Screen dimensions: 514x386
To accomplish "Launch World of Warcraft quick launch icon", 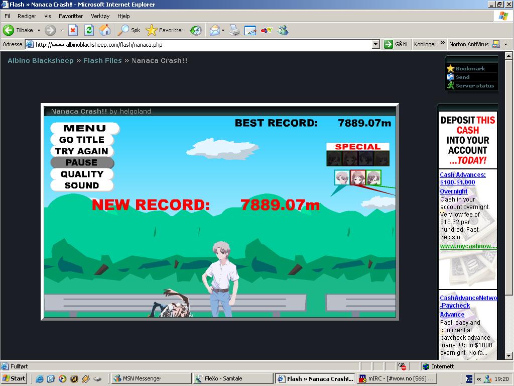I will (x=74, y=379).
